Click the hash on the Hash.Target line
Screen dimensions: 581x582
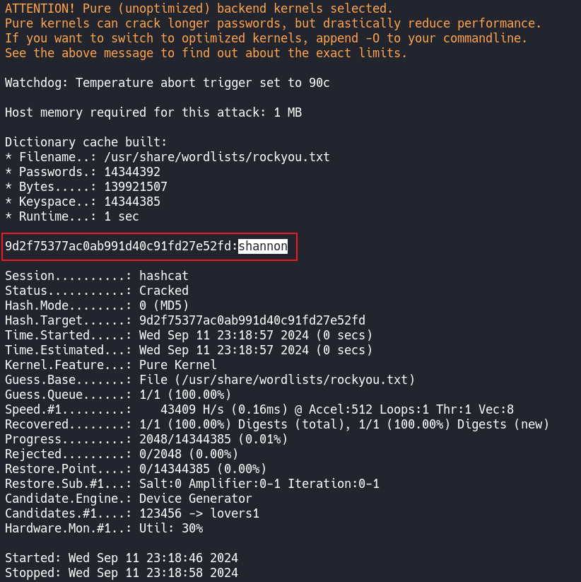pos(252,320)
